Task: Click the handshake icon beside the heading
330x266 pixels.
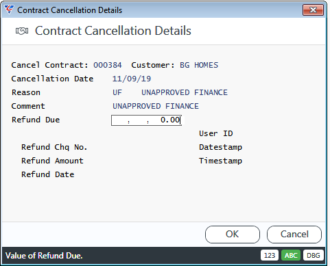Action: click(22, 31)
